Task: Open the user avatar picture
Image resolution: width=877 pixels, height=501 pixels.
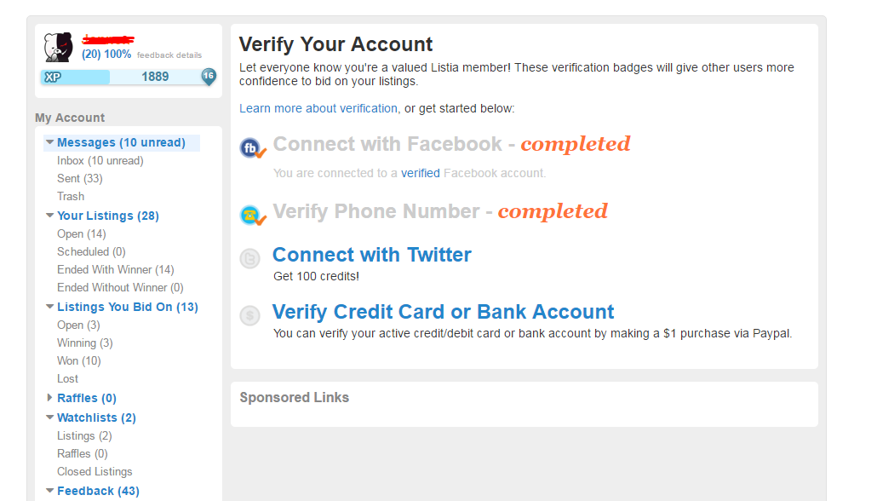Action: click(x=59, y=47)
